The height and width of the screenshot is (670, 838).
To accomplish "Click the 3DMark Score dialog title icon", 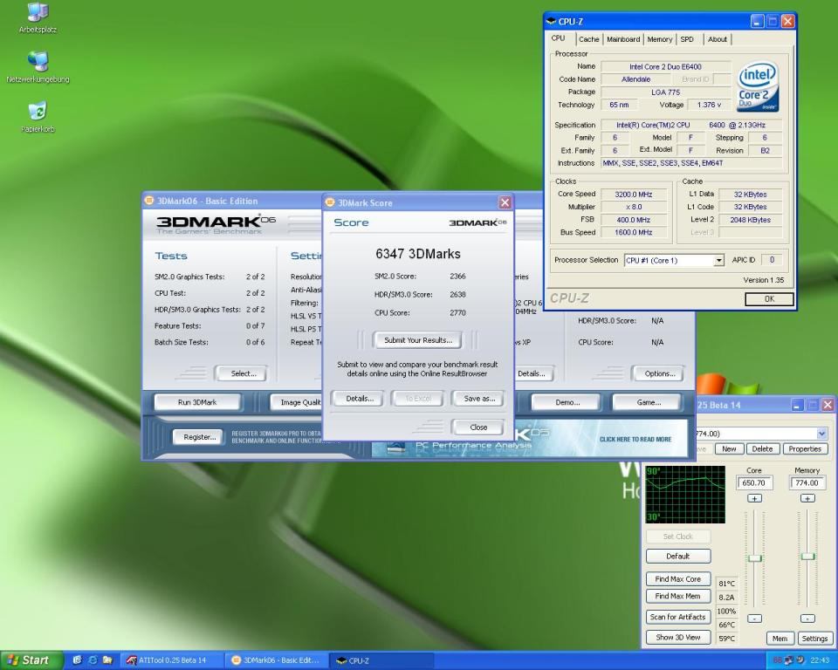I will coord(330,202).
